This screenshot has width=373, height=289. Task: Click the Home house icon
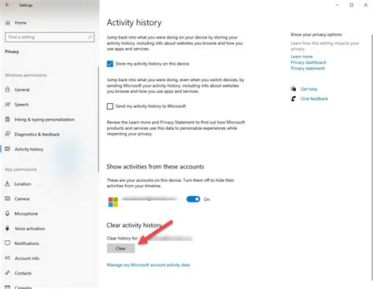(x=8, y=23)
